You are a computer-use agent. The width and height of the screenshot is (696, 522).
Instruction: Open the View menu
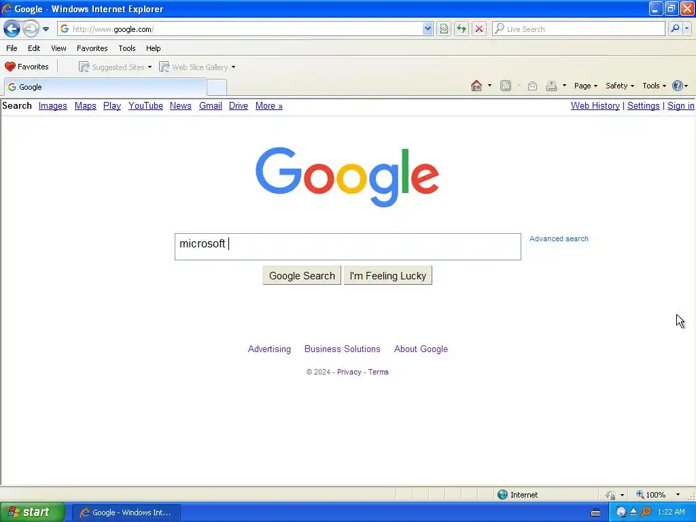tap(58, 48)
